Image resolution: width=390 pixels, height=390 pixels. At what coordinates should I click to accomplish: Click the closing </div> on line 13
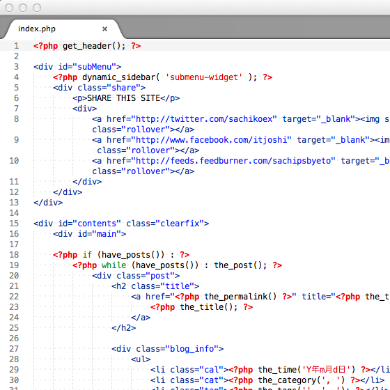tap(48, 203)
